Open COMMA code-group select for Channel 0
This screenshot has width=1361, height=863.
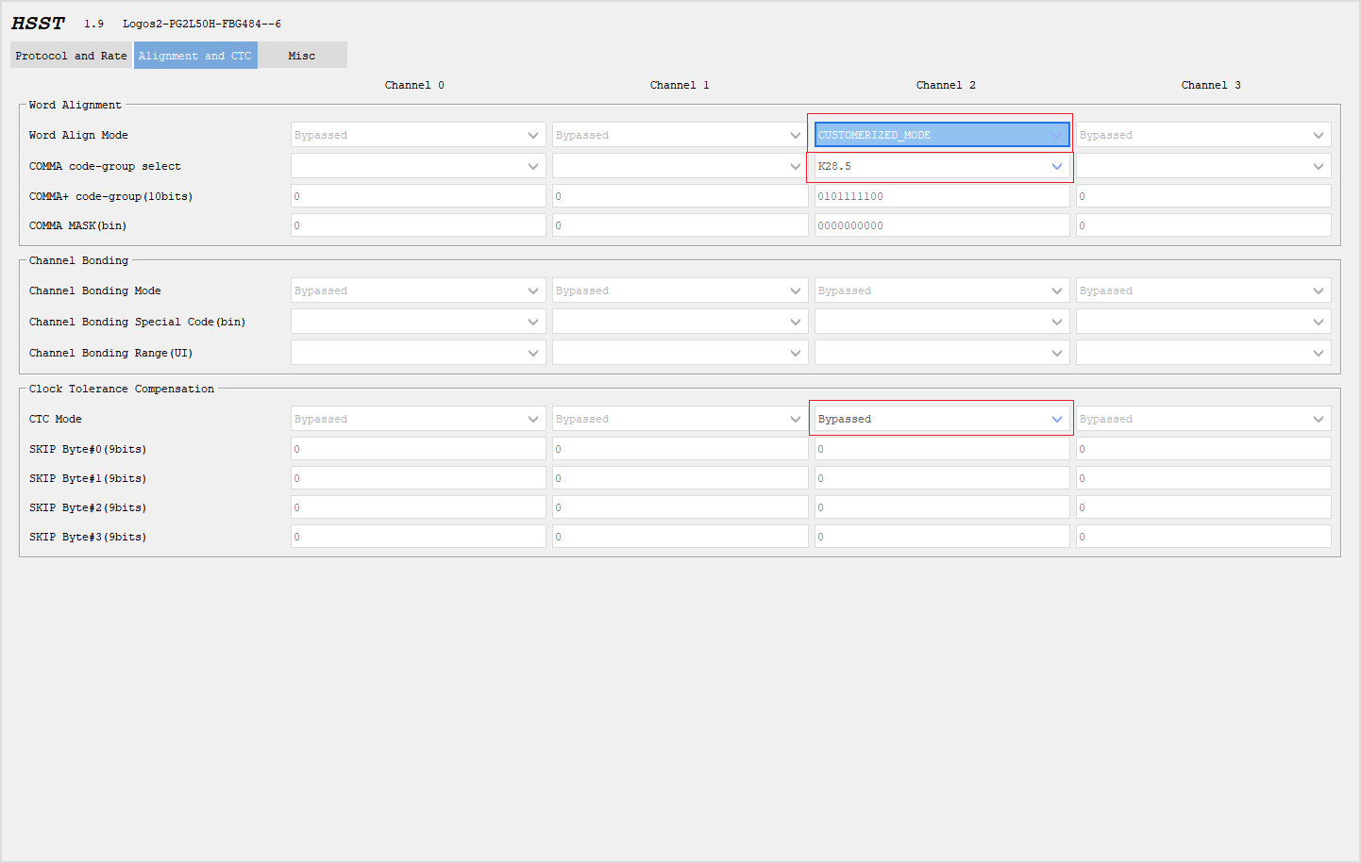click(x=417, y=165)
